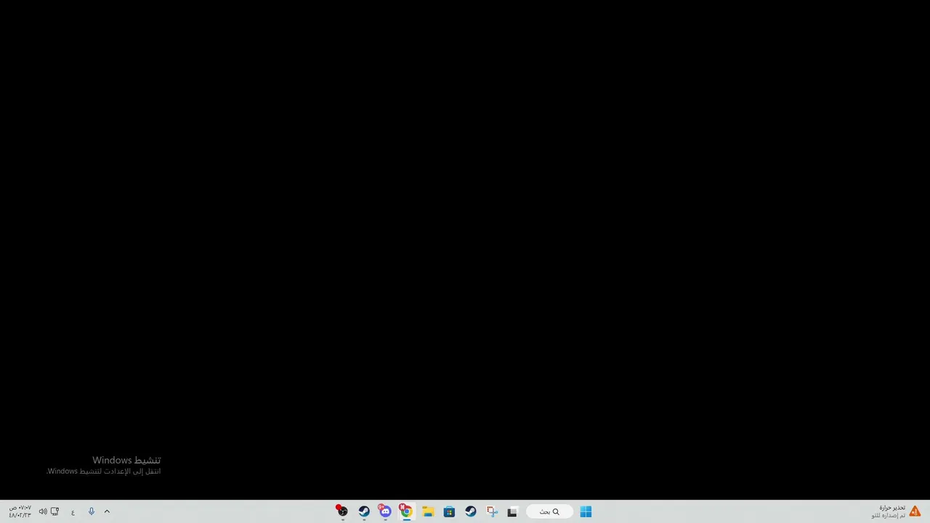The image size is (930, 523).
Task: Open Microsoft Store from the taskbar
Action: click(x=449, y=511)
